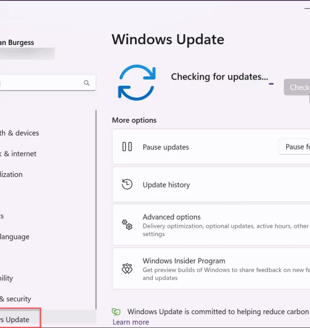Click the Check for updates button
This screenshot has height=328, width=310.
point(297,87)
